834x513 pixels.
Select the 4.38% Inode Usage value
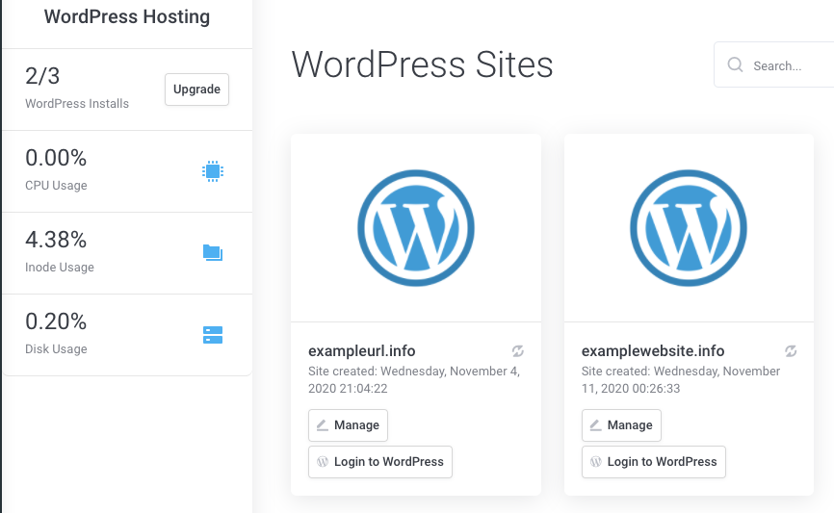coord(56,240)
